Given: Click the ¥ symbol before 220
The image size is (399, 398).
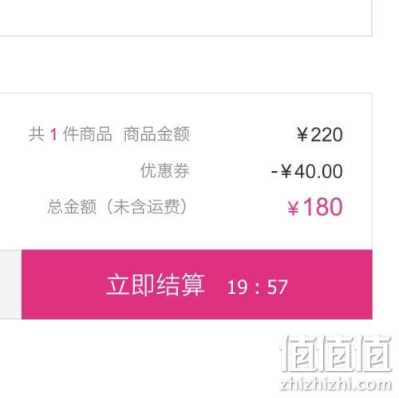Looking at the screenshot, I should pos(302,135).
